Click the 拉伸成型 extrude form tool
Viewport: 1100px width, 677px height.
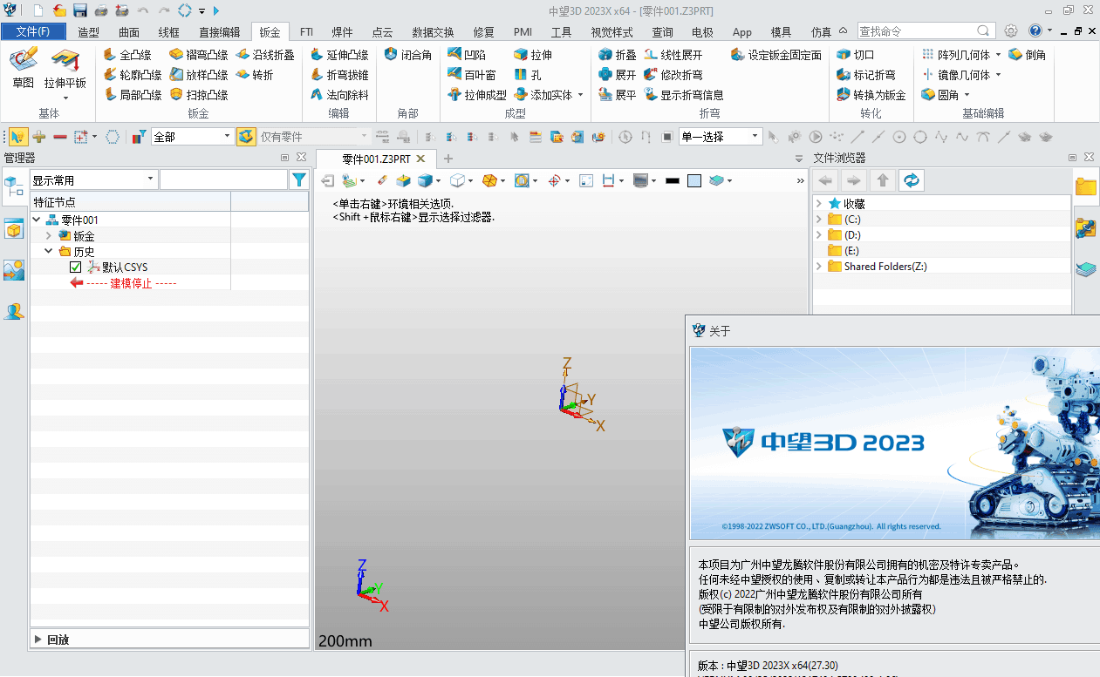point(476,95)
